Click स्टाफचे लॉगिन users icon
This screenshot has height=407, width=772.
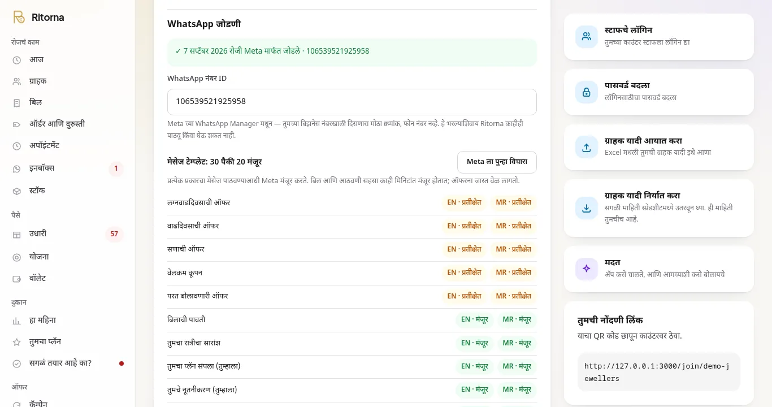(x=587, y=37)
